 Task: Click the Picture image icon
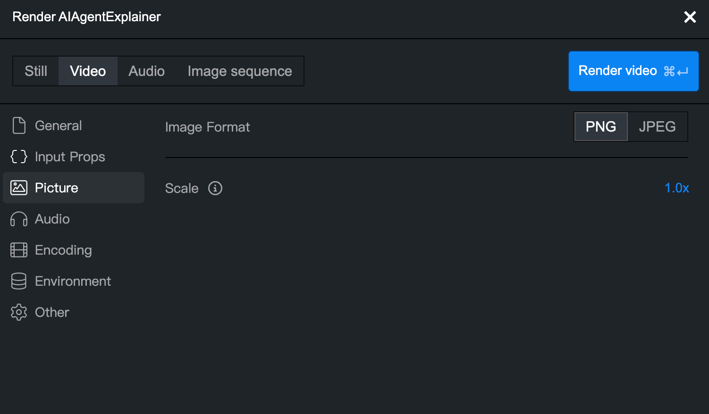tap(19, 188)
